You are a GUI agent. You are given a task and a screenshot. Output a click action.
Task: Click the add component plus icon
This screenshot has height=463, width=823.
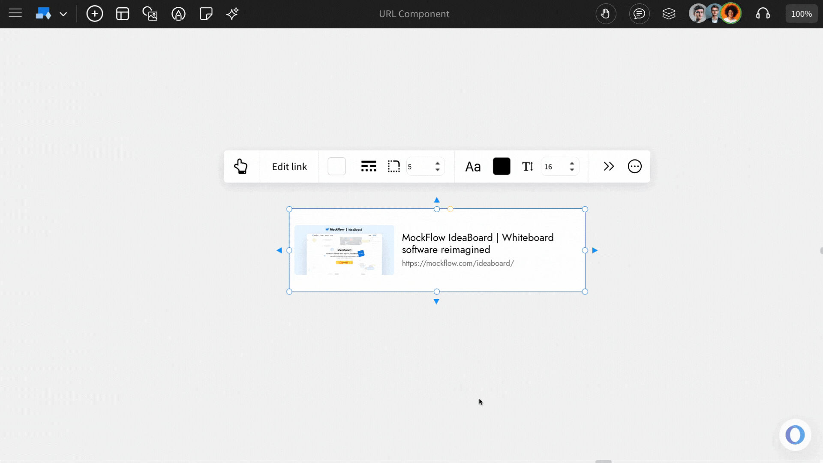pyautogui.click(x=94, y=14)
